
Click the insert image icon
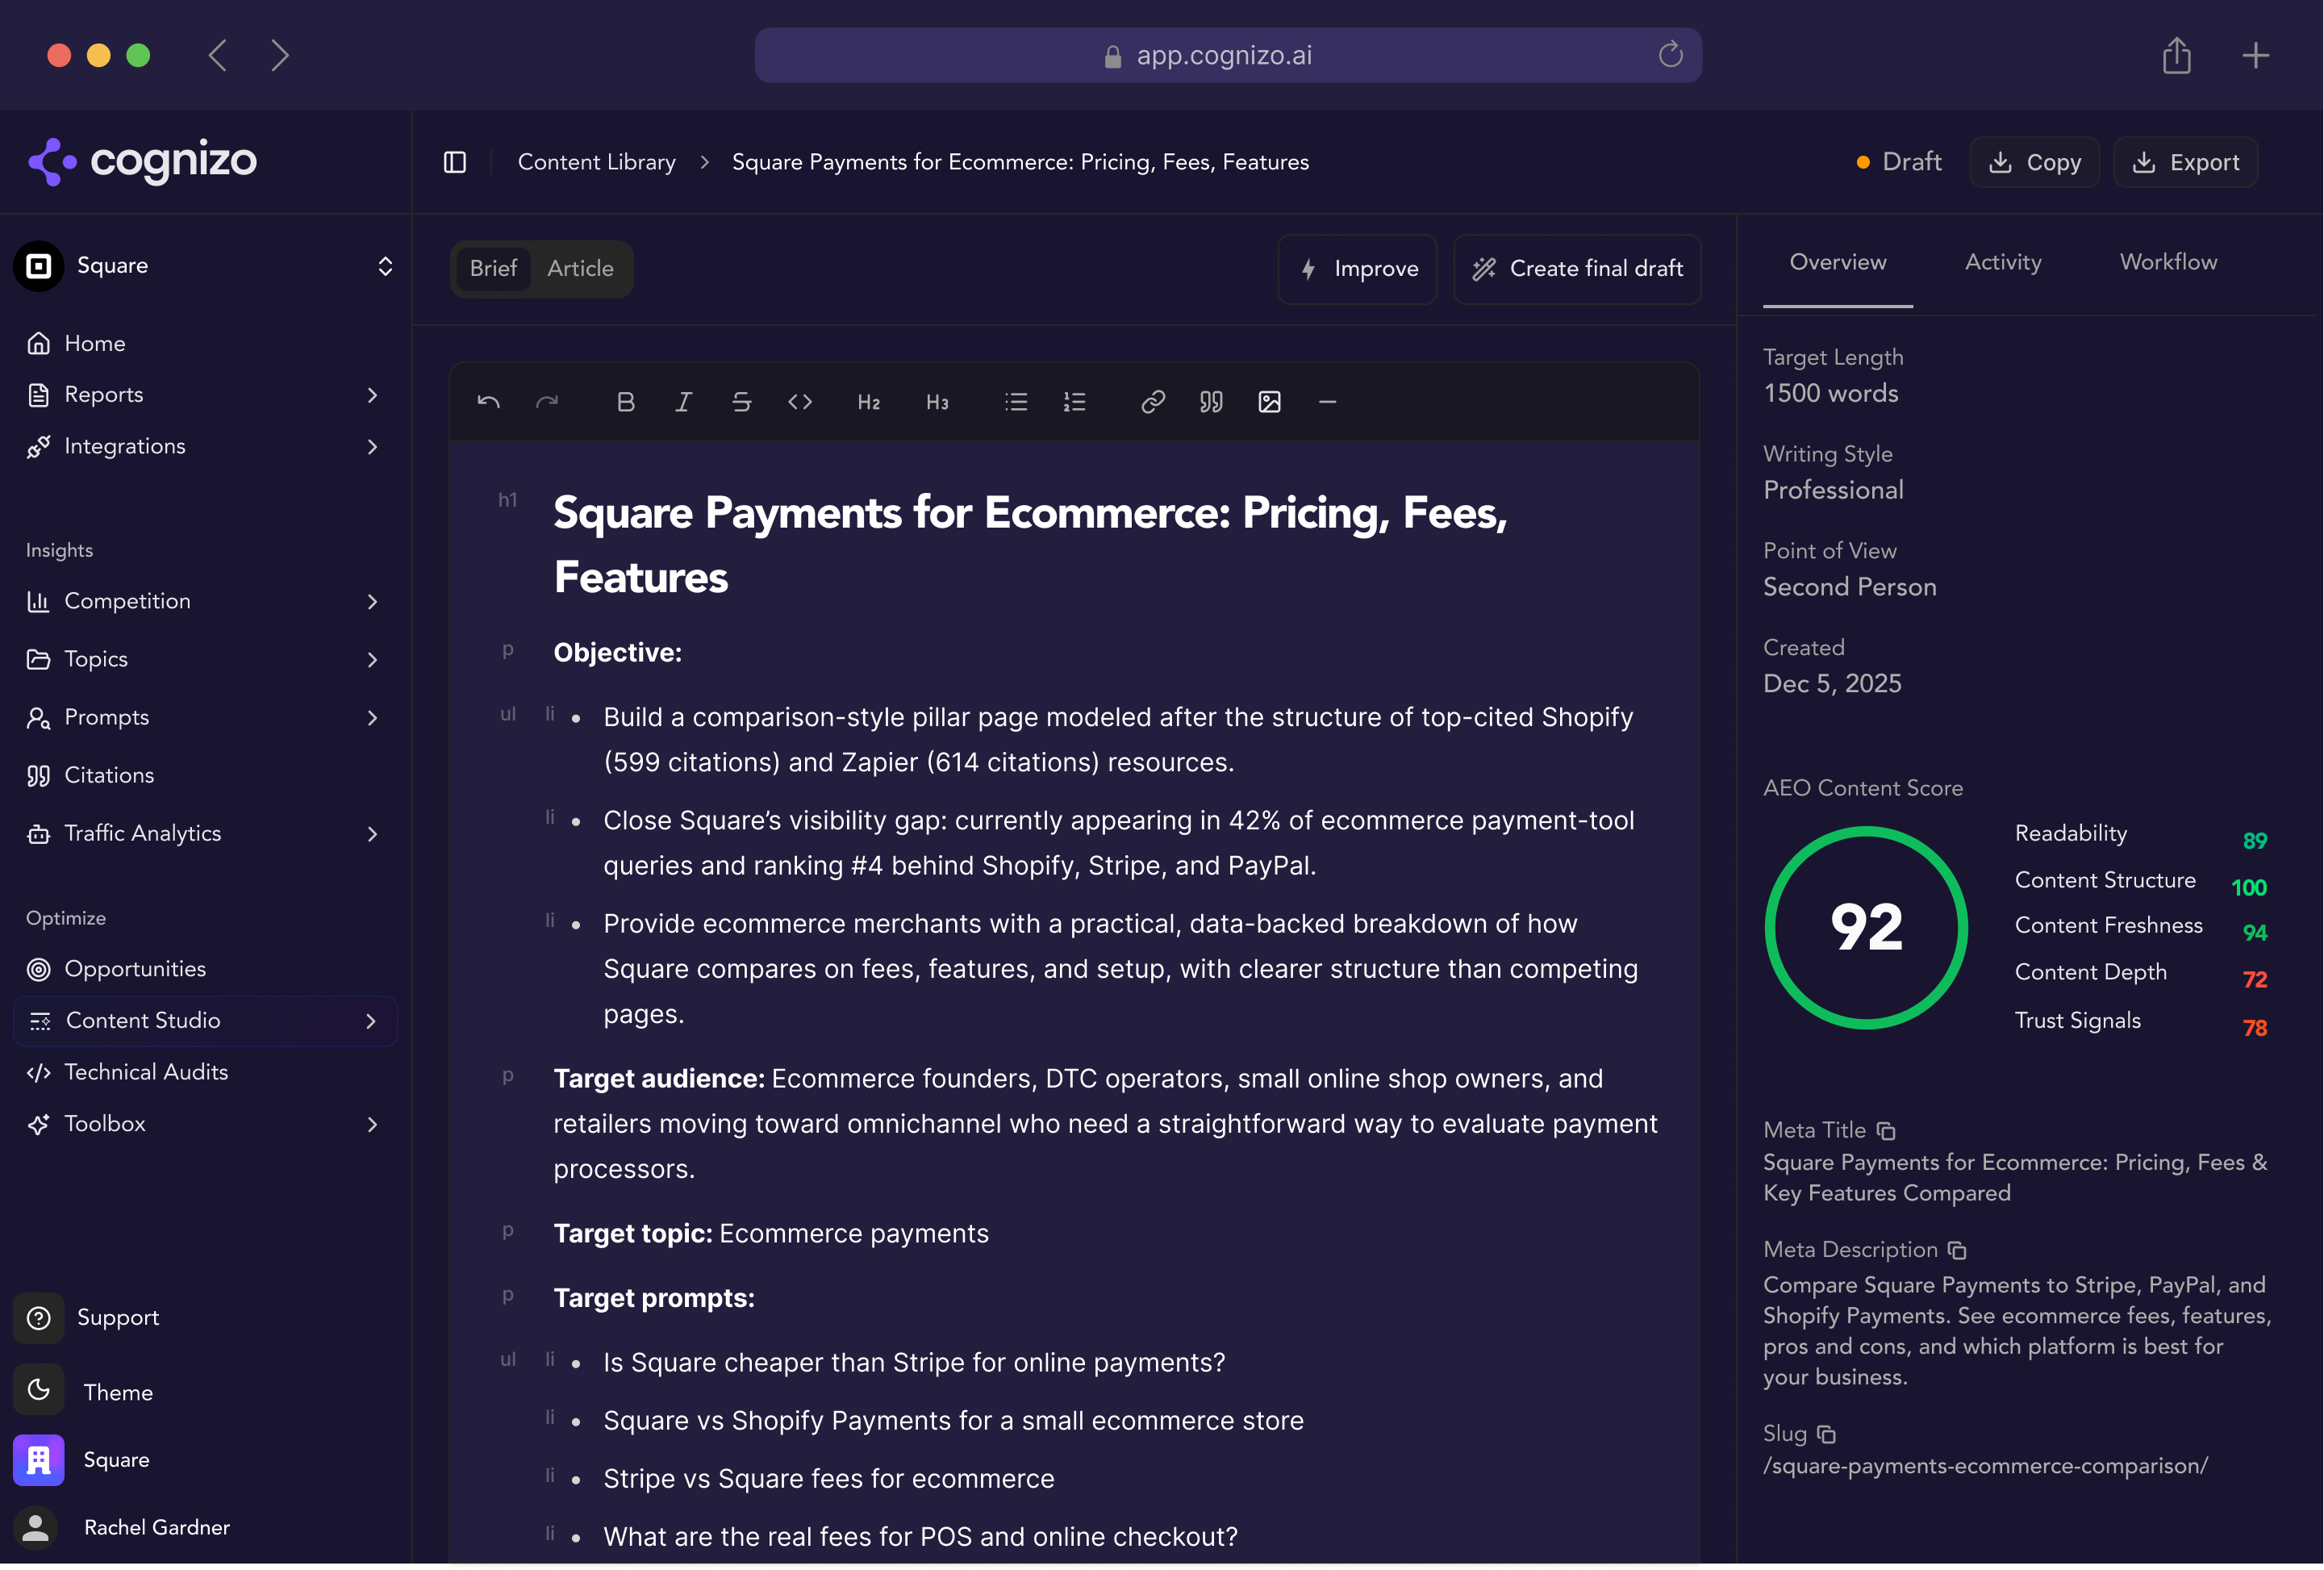coord(1269,402)
